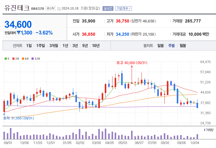
Task: Select the 1주일 line chart tab
Action: [x=40, y=46]
